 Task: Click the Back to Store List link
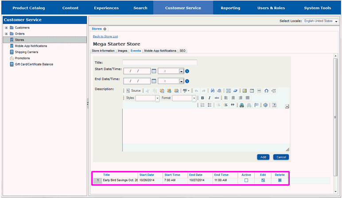pyautogui.click(x=105, y=36)
